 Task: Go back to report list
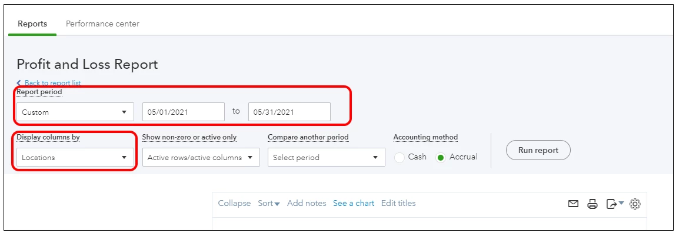click(52, 83)
